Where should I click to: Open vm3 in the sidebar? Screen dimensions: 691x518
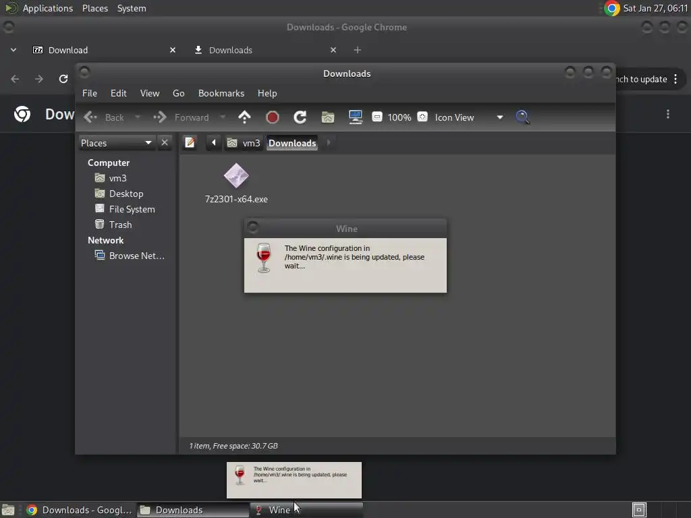pyautogui.click(x=117, y=178)
